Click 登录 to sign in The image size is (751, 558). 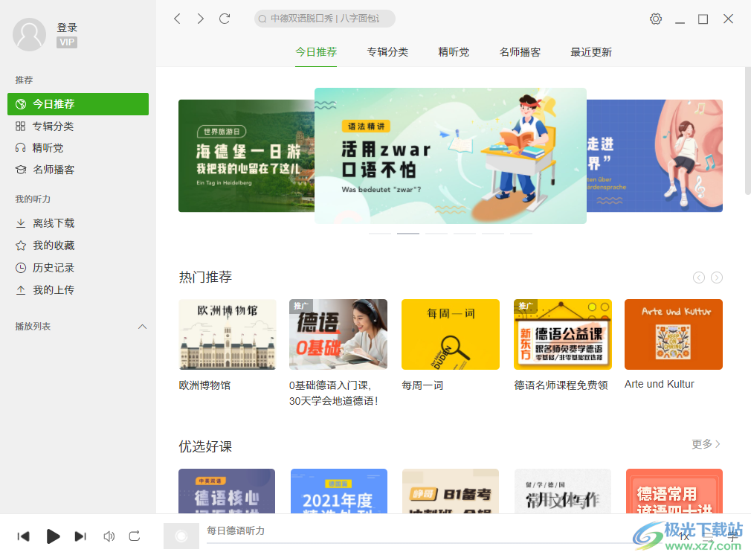(x=66, y=28)
